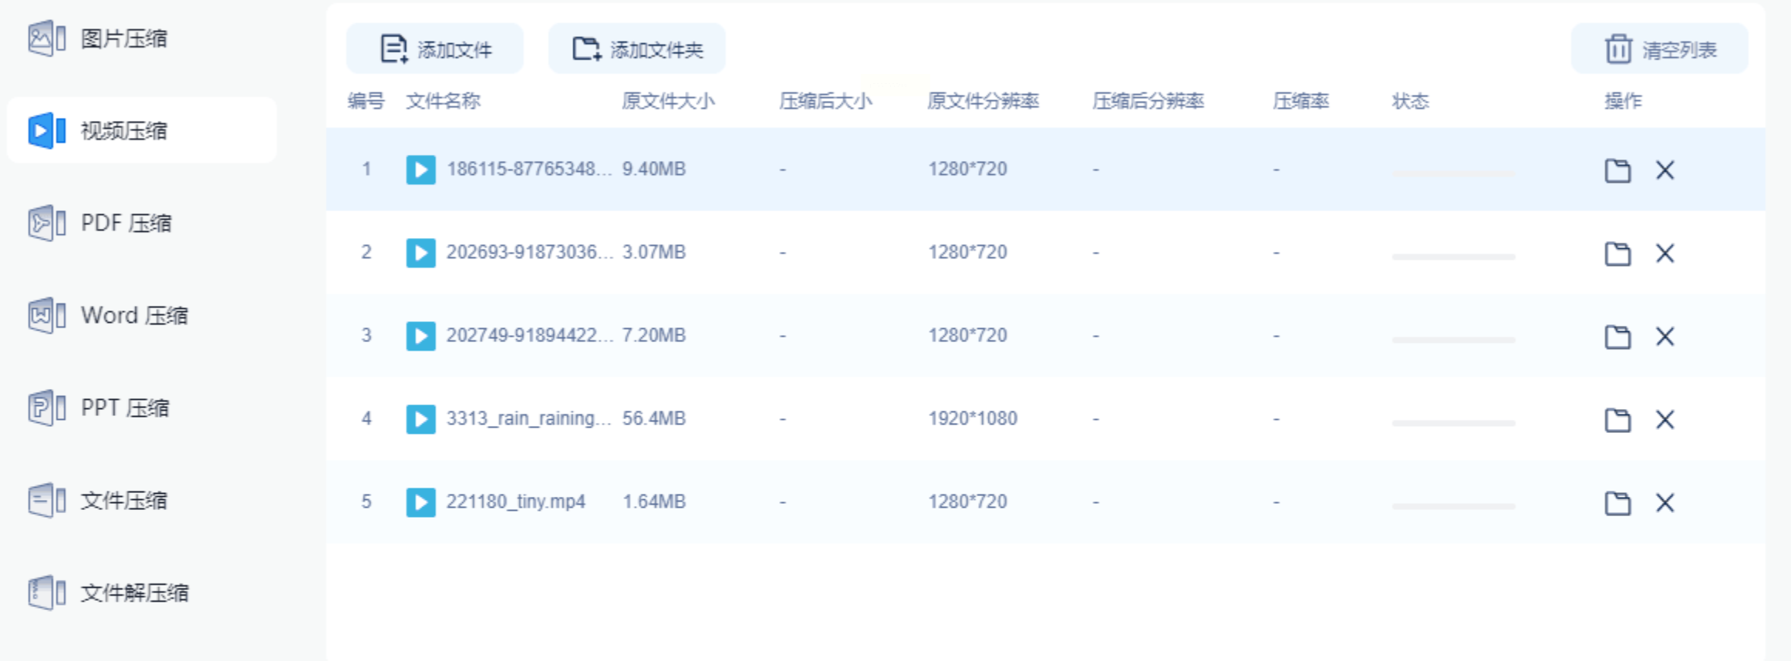The height and width of the screenshot is (661, 1791).
Task: Click the 状态 column header
Action: (1410, 101)
